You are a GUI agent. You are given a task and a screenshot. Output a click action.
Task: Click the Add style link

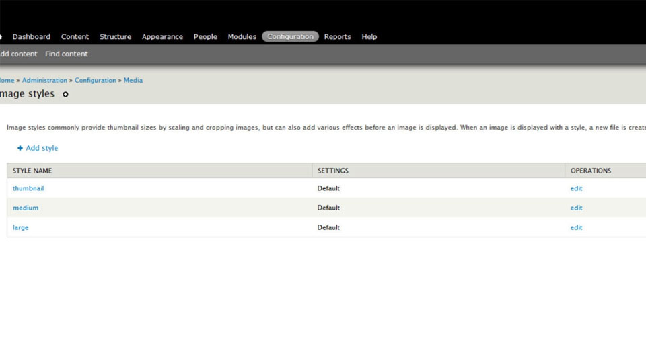coord(38,148)
